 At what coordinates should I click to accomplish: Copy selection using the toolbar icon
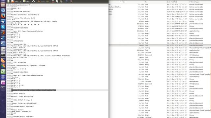coord(57,1)
